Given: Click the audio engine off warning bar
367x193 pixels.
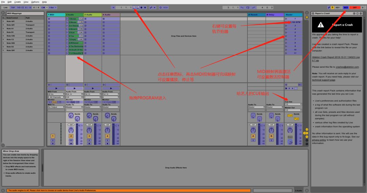Looking at the screenshot, I should pos(129,190).
